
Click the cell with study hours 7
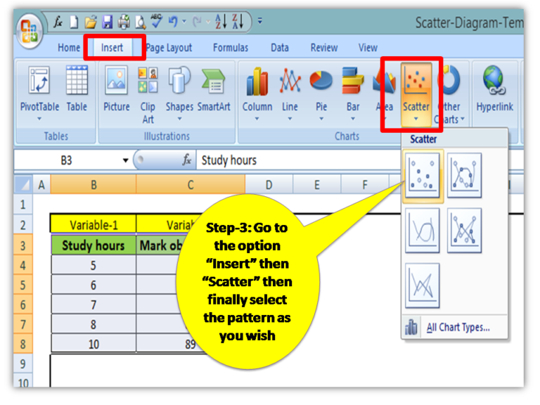94,305
